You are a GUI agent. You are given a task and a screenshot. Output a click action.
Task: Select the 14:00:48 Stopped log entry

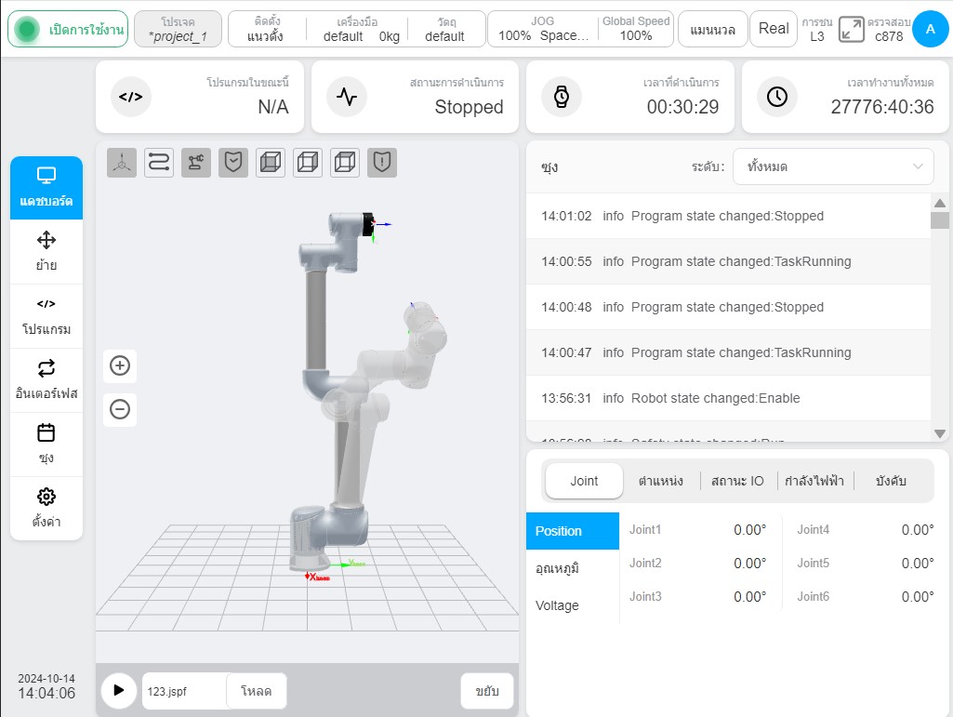tap(728, 307)
